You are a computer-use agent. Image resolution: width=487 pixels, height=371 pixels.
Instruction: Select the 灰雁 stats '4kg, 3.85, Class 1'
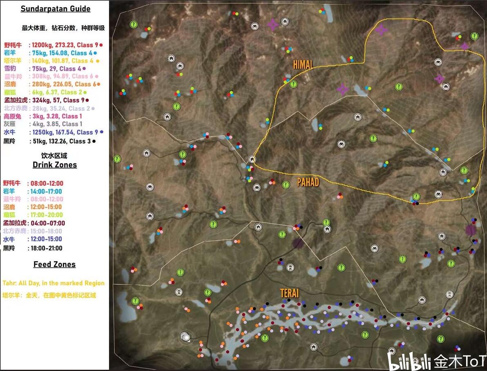pyautogui.click(x=58, y=124)
